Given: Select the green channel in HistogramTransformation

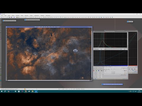Looking at the screenshot, I should (x=96, y=71).
